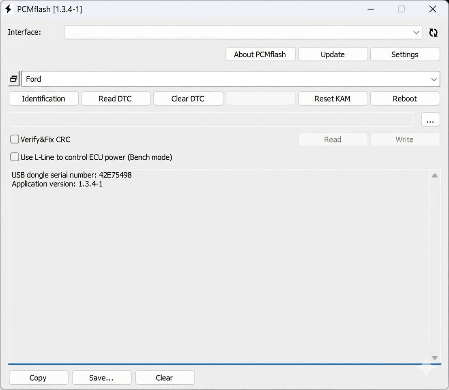Click Read DTC button
The height and width of the screenshot is (390, 449).
116,98
